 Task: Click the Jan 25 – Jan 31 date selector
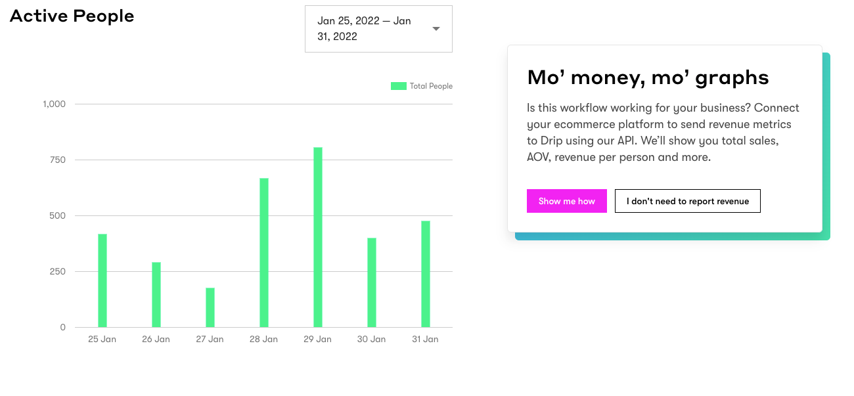pyautogui.click(x=378, y=29)
